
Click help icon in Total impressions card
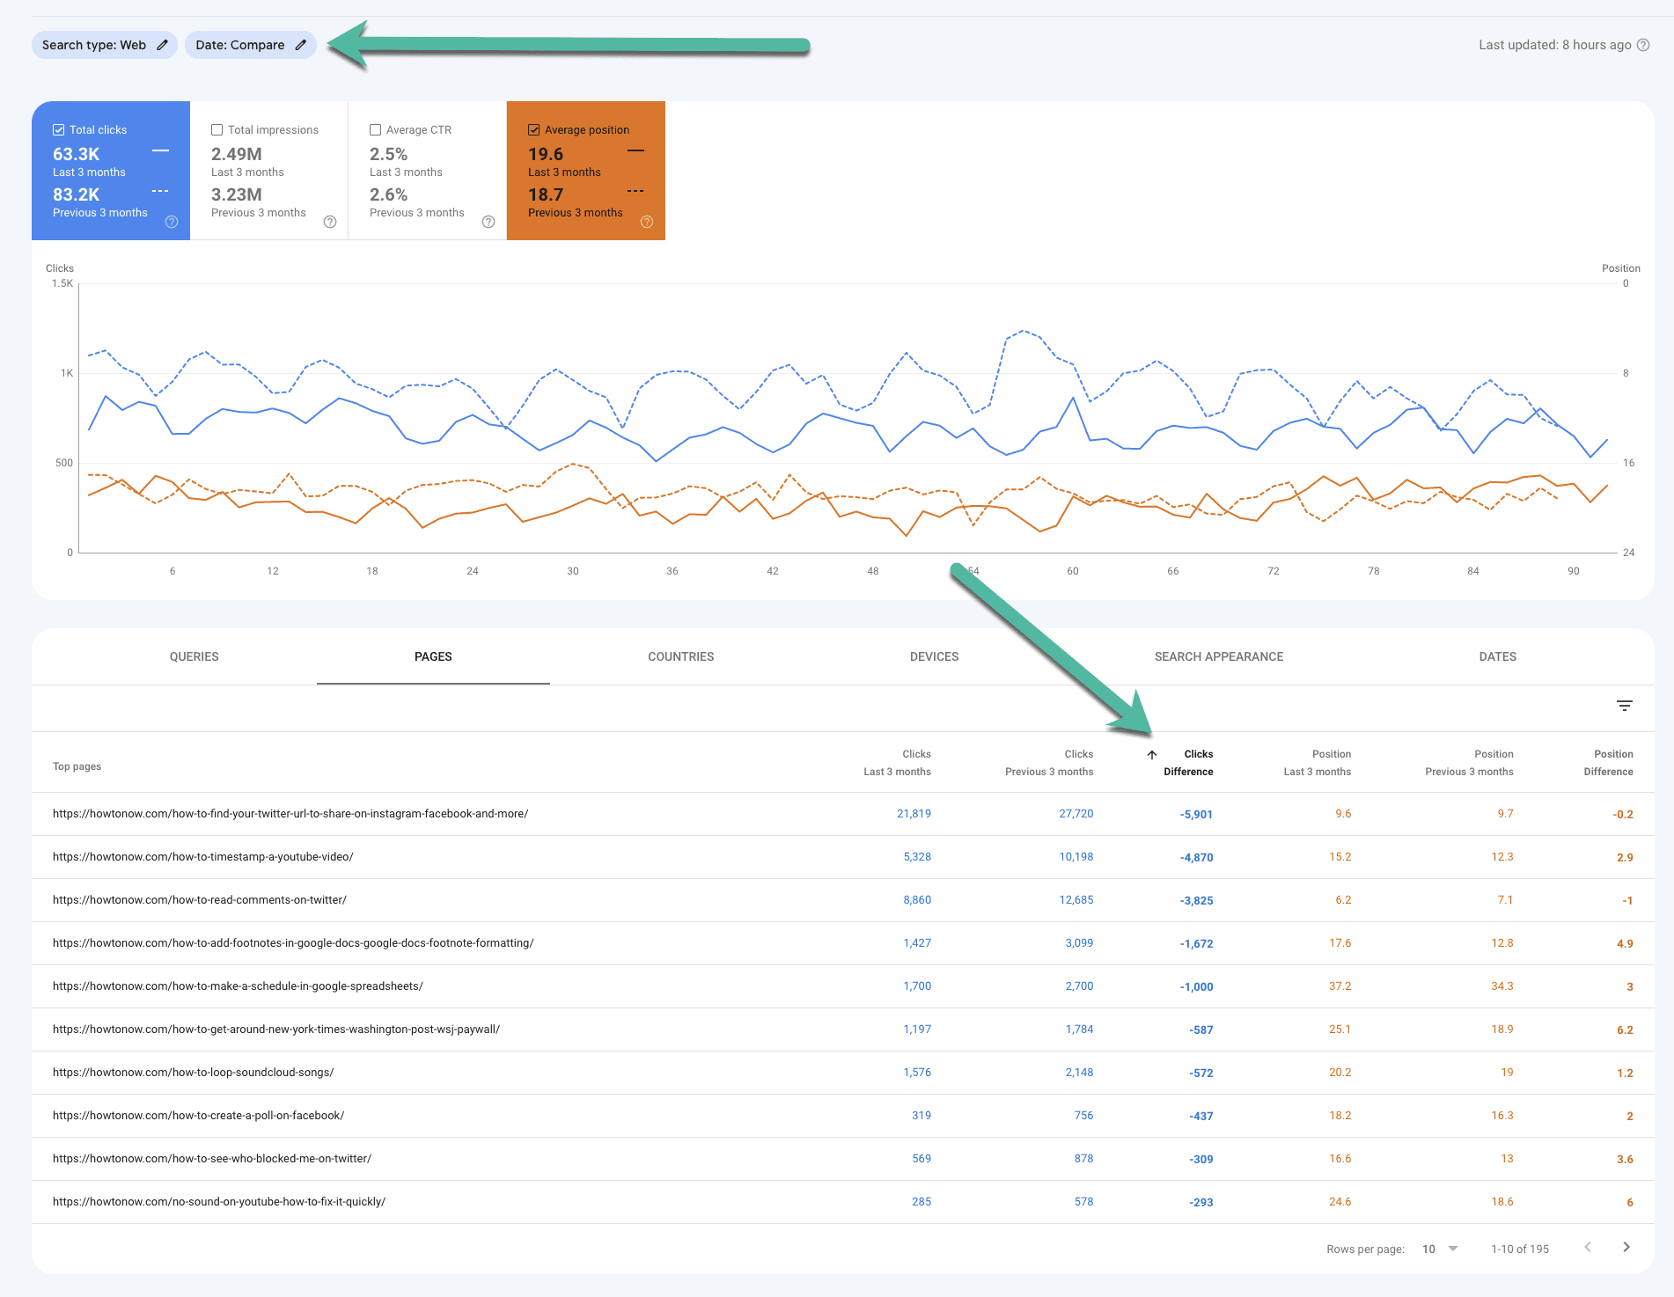point(330,222)
